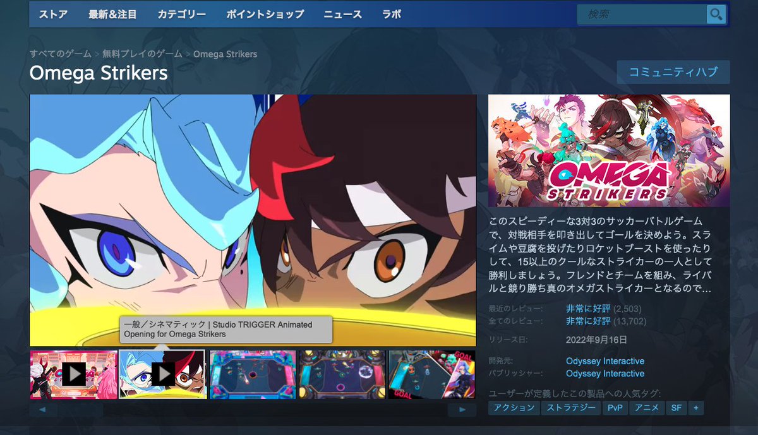Screen dimensions: 758x435
Task: Select the ストラテジー tag
Action: tap(571, 408)
